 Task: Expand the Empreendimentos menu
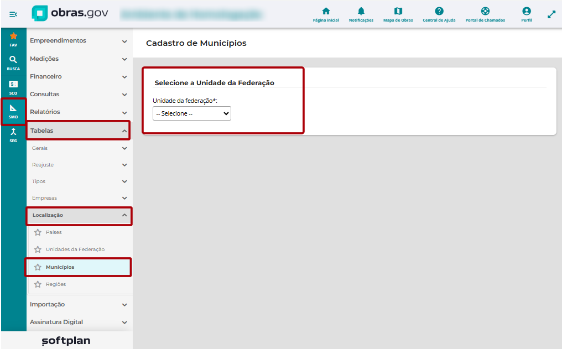coord(79,41)
